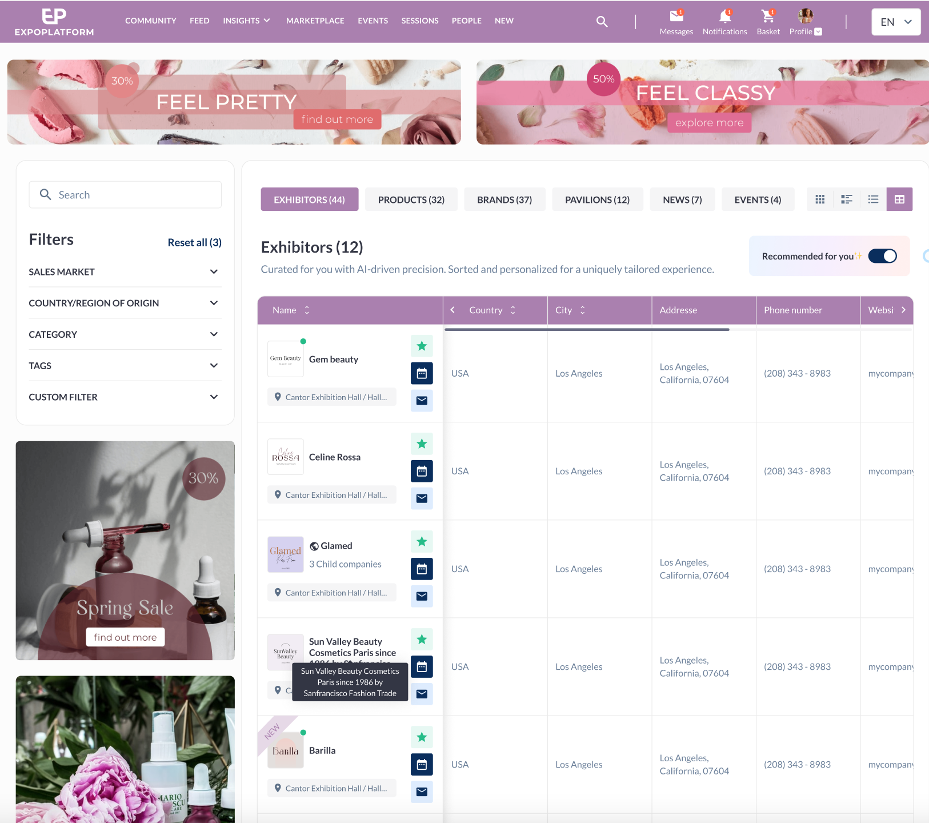
Task: Expand Country/Region of Origin filter
Action: pos(125,303)
